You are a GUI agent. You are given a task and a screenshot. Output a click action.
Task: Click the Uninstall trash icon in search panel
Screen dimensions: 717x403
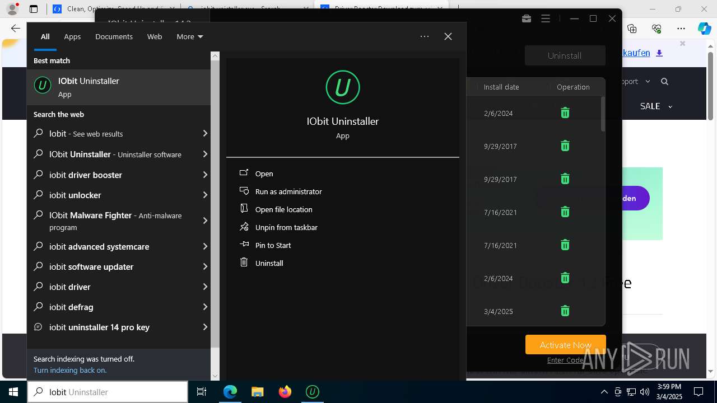pyautogui.click(x=244, y=263)
